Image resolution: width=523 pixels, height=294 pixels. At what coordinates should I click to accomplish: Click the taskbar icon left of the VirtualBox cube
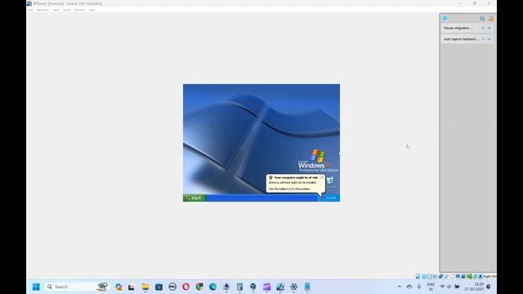tap(239, 287)
